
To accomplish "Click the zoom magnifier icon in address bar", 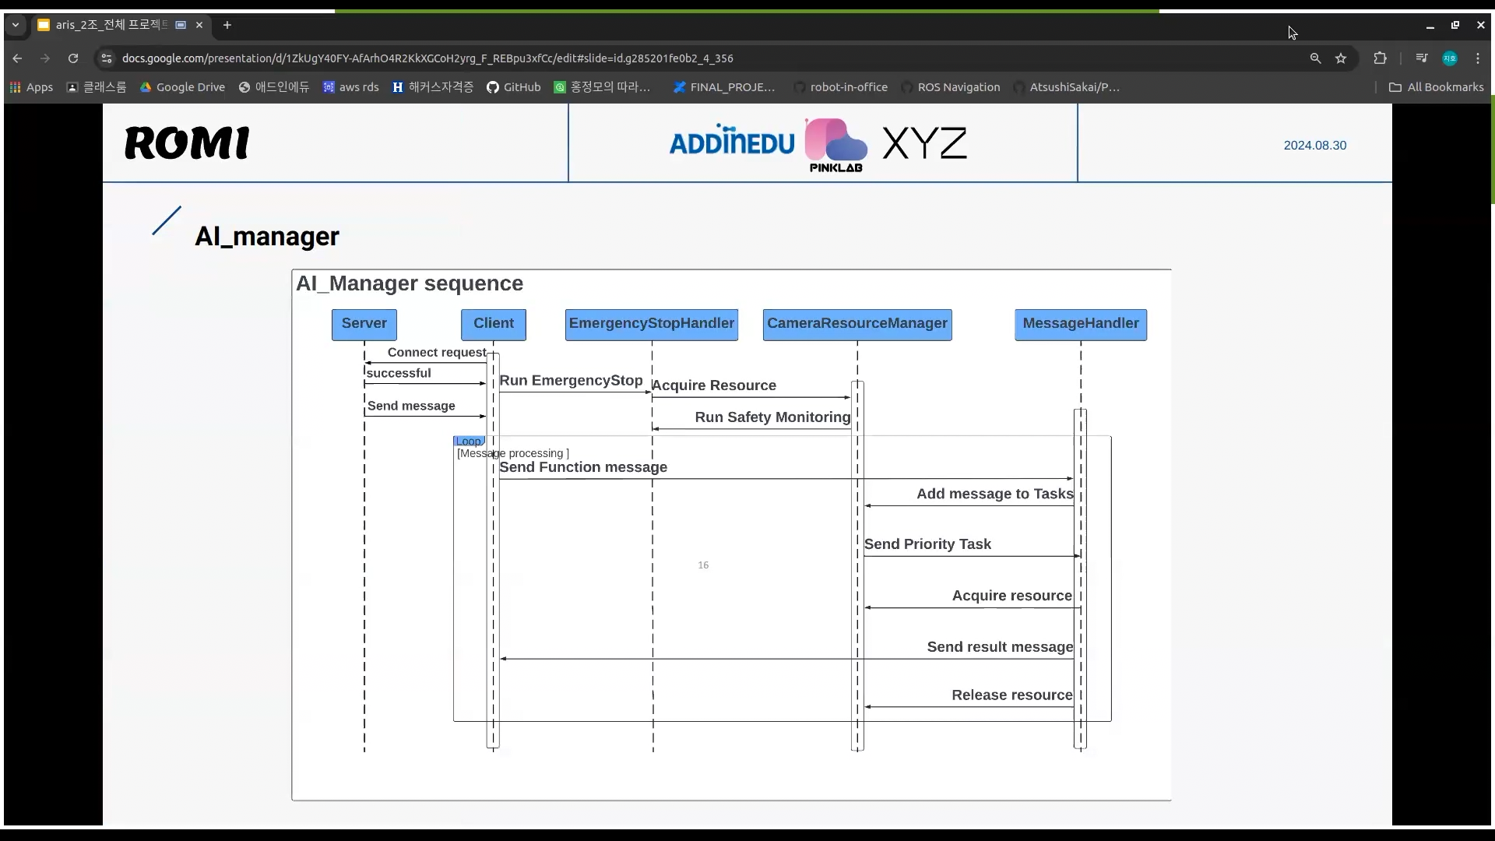I will click(x=1315, y=58).
